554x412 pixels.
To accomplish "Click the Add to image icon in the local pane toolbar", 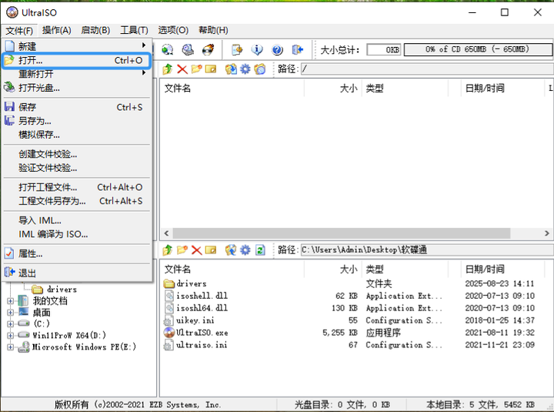I will click(231, 250).
